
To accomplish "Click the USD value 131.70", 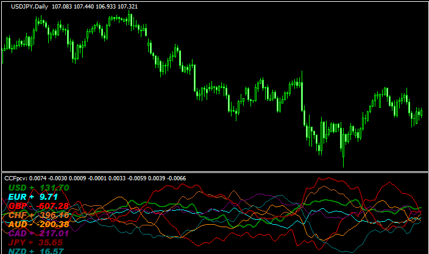I will (x=54, y=188).
